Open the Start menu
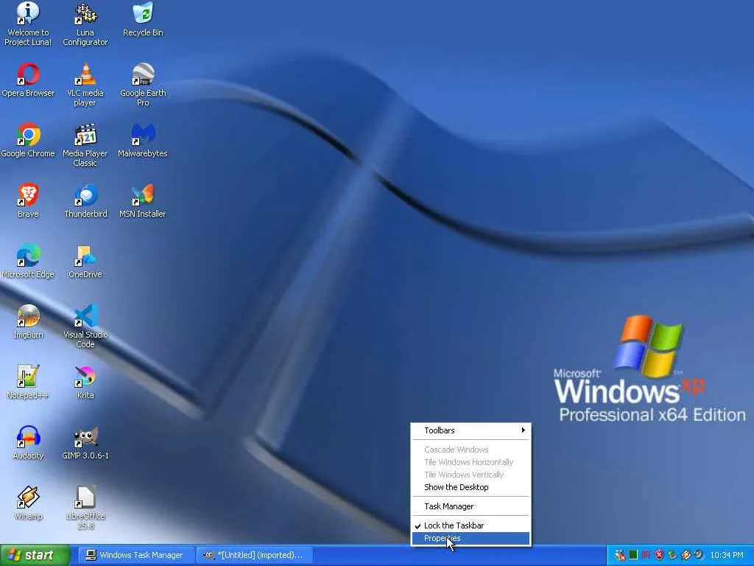The width and height of the screenshot is (754, 566). tap(35, 556)
